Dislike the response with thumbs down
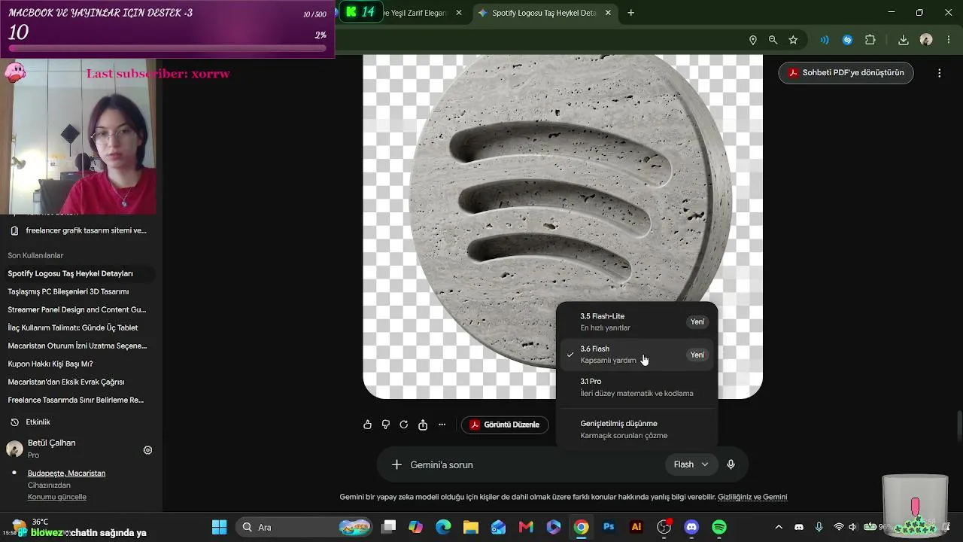 pos(385,425)
